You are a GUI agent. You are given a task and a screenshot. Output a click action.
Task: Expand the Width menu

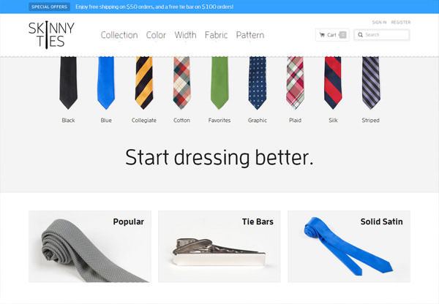point(185,35)
